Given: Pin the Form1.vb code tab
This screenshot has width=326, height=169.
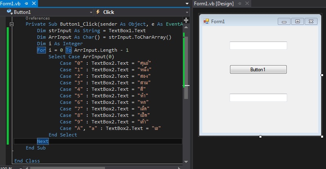Looking at the screenshot, I should click(26, 4).
